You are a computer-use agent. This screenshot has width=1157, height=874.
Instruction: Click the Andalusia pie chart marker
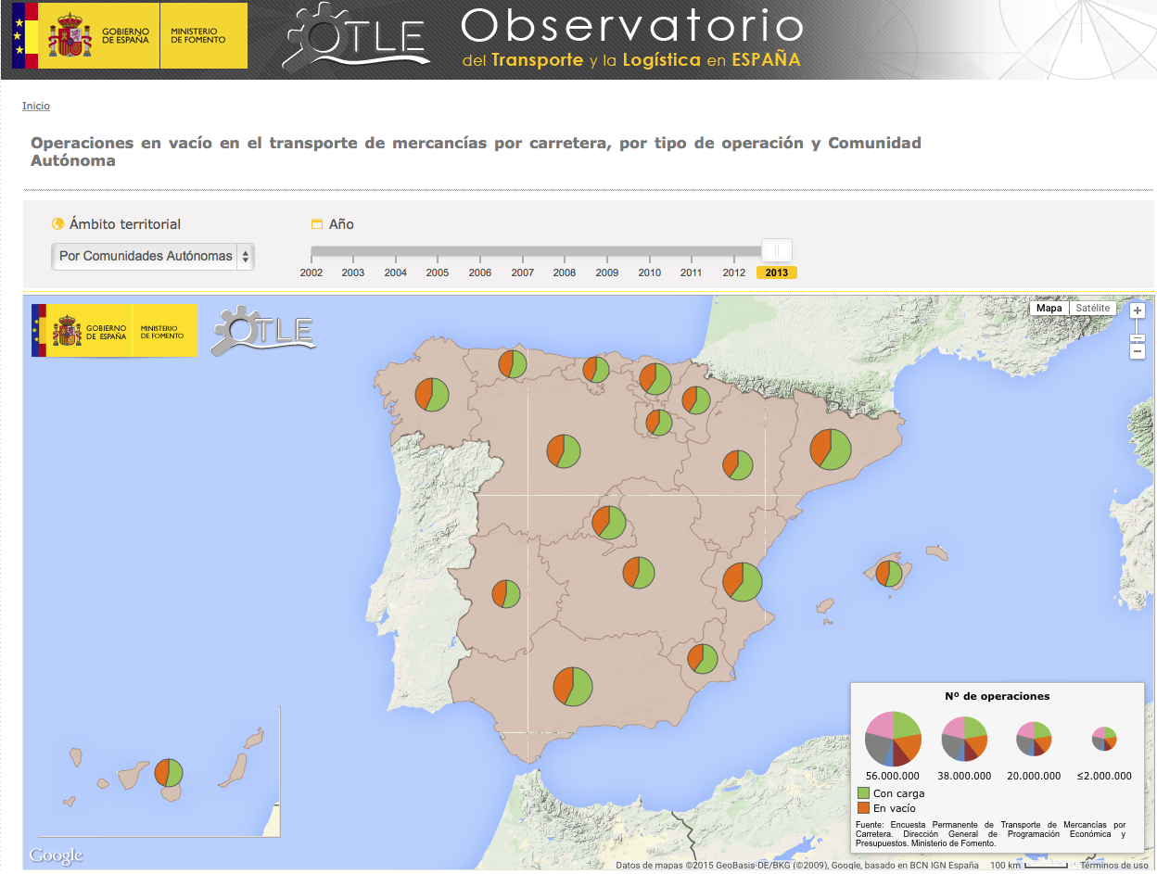573,686
